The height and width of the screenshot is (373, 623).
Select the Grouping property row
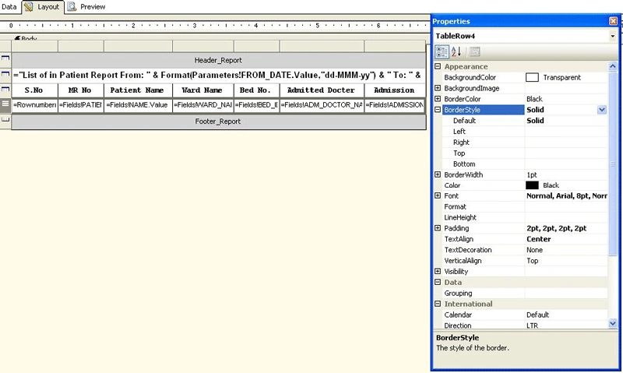[x=524, y=293]
